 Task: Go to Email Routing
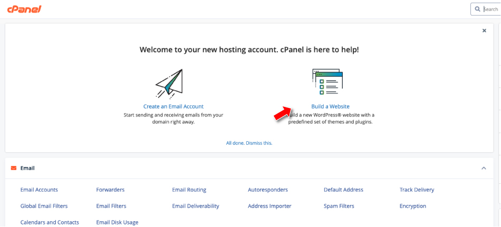[189, 190]
